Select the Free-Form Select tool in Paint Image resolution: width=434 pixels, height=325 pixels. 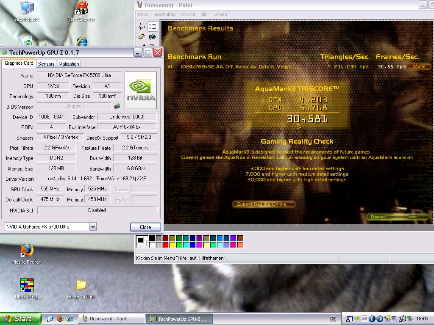(x=142, y=26)
